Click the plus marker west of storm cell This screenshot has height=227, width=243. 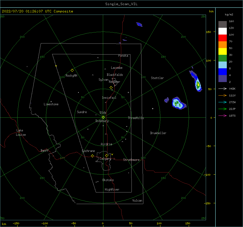tap(153, 109)
